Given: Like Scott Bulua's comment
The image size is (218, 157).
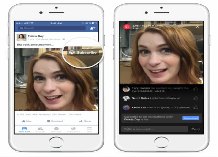Looking at the screenshot, I should [195, 98].
